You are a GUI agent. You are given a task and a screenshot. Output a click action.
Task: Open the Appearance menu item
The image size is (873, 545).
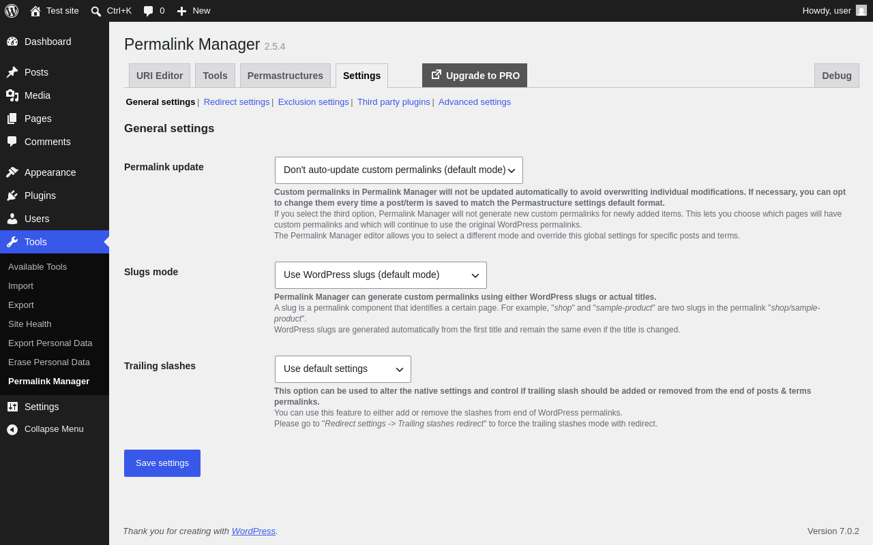point(55,172)
